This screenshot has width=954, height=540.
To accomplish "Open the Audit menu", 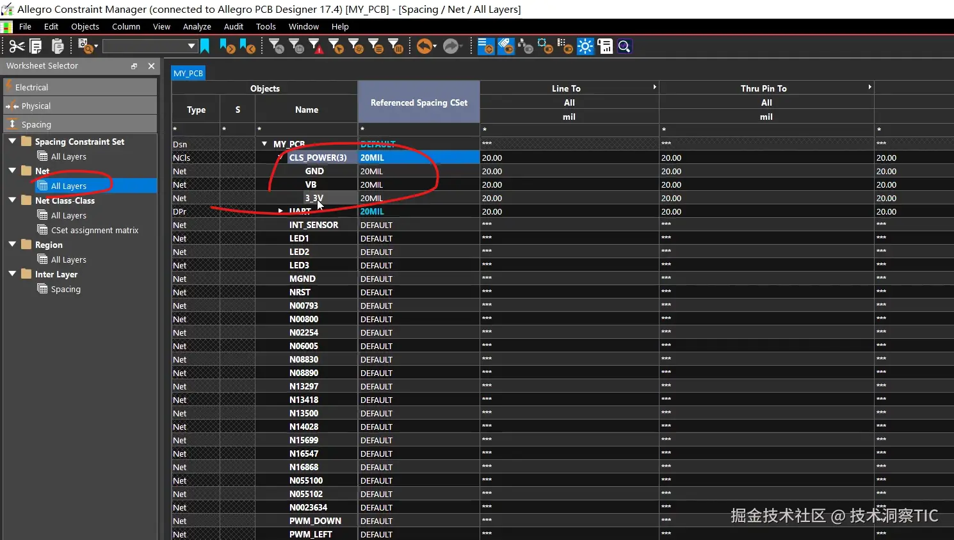I will point(234,26).
